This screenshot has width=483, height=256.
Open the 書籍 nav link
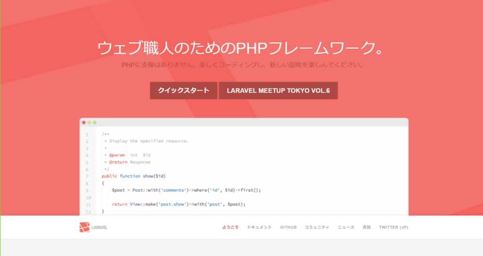(367, 227)
